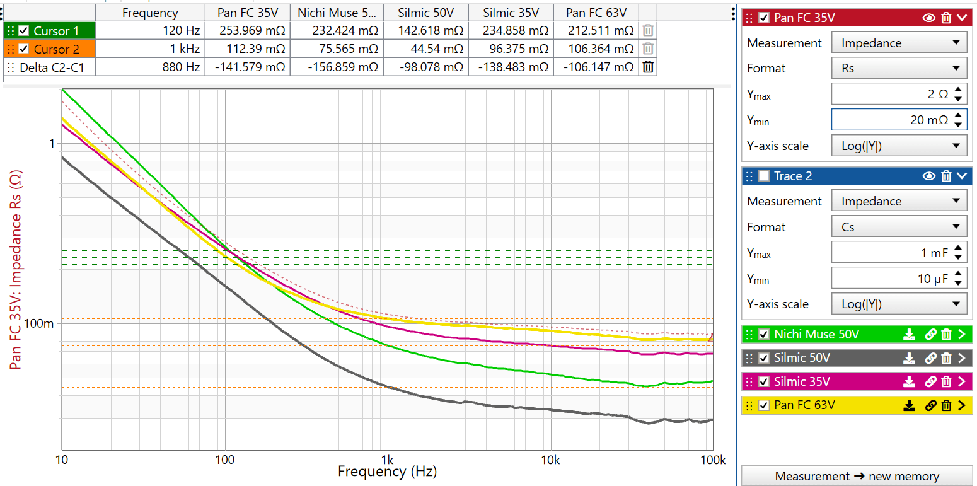The image size is (977, 486).
Task: Expand the Nichi Muse 50V memory settings
Action: (x=961, y=334)
